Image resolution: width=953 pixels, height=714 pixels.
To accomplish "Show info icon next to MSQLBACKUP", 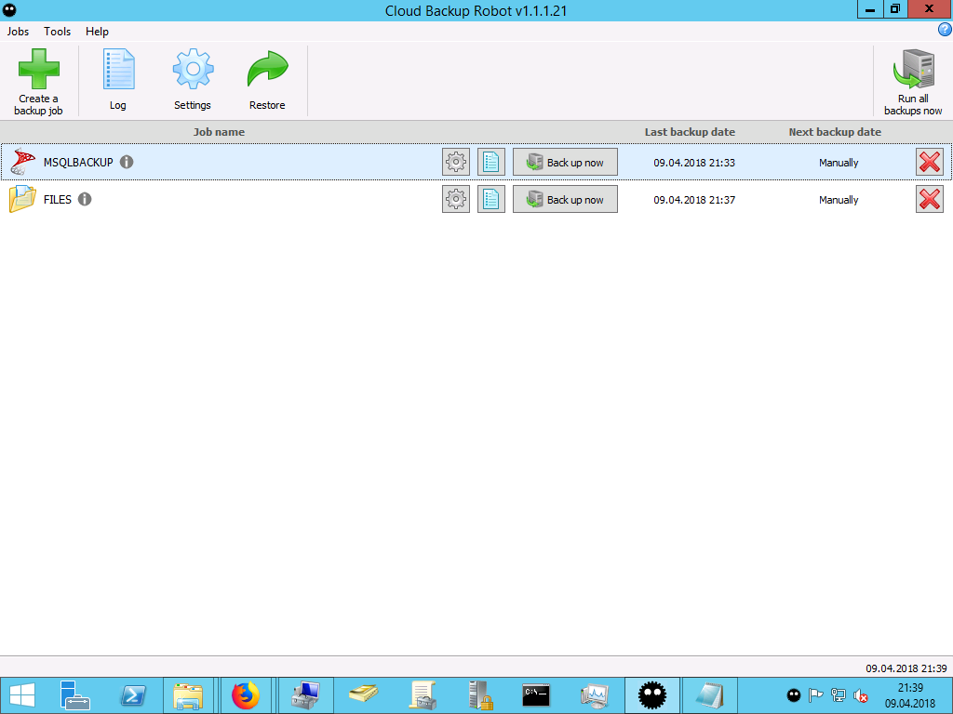I will 127,163.
